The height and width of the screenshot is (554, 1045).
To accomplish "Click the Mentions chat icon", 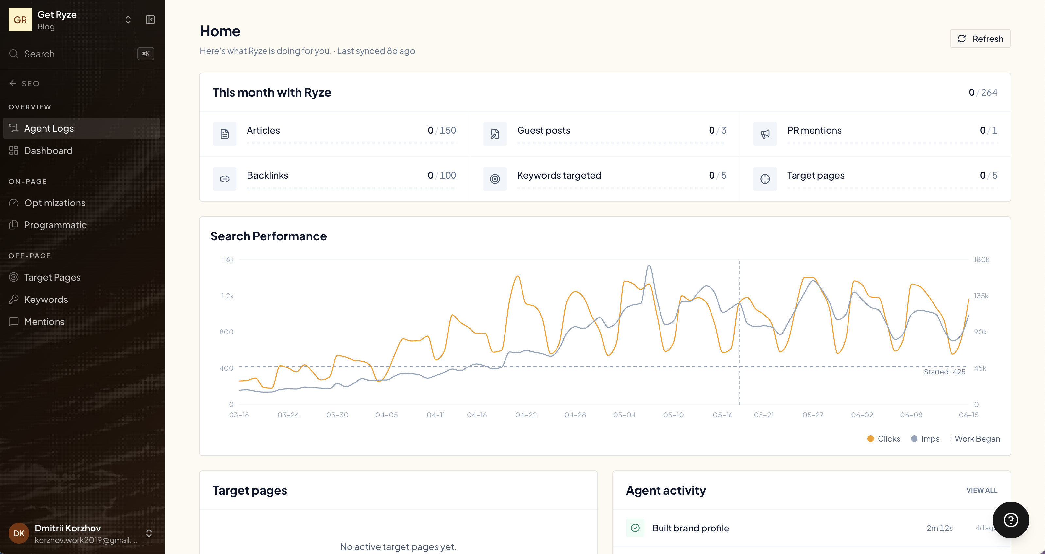I will coord(14,321).
